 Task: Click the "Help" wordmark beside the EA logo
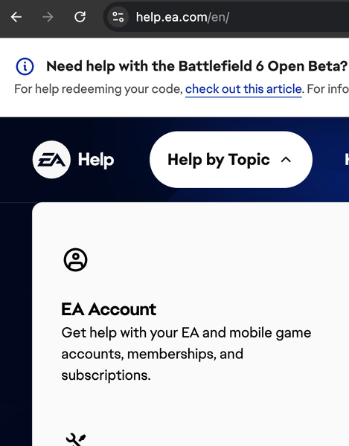[x=96, y=160]
